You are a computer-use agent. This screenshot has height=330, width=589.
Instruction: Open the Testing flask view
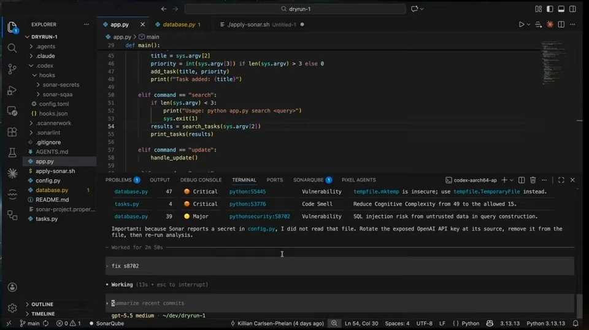pyautogui.click(x=12, y=152)
